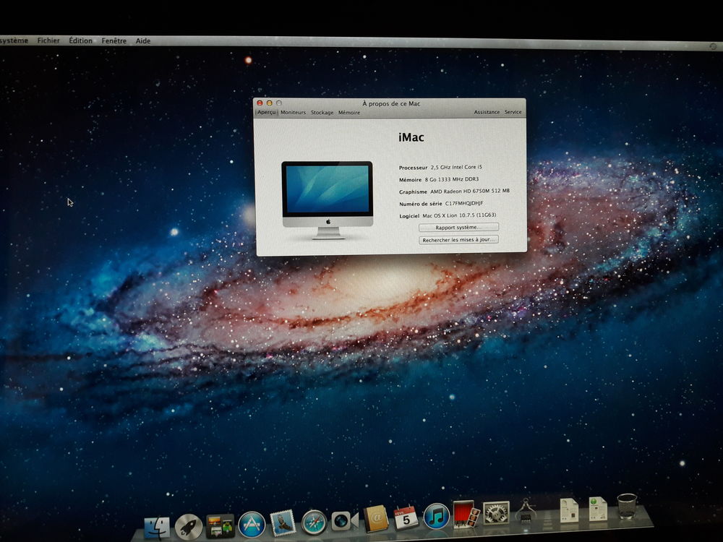Open first document stack in dock

coord(569,509)
